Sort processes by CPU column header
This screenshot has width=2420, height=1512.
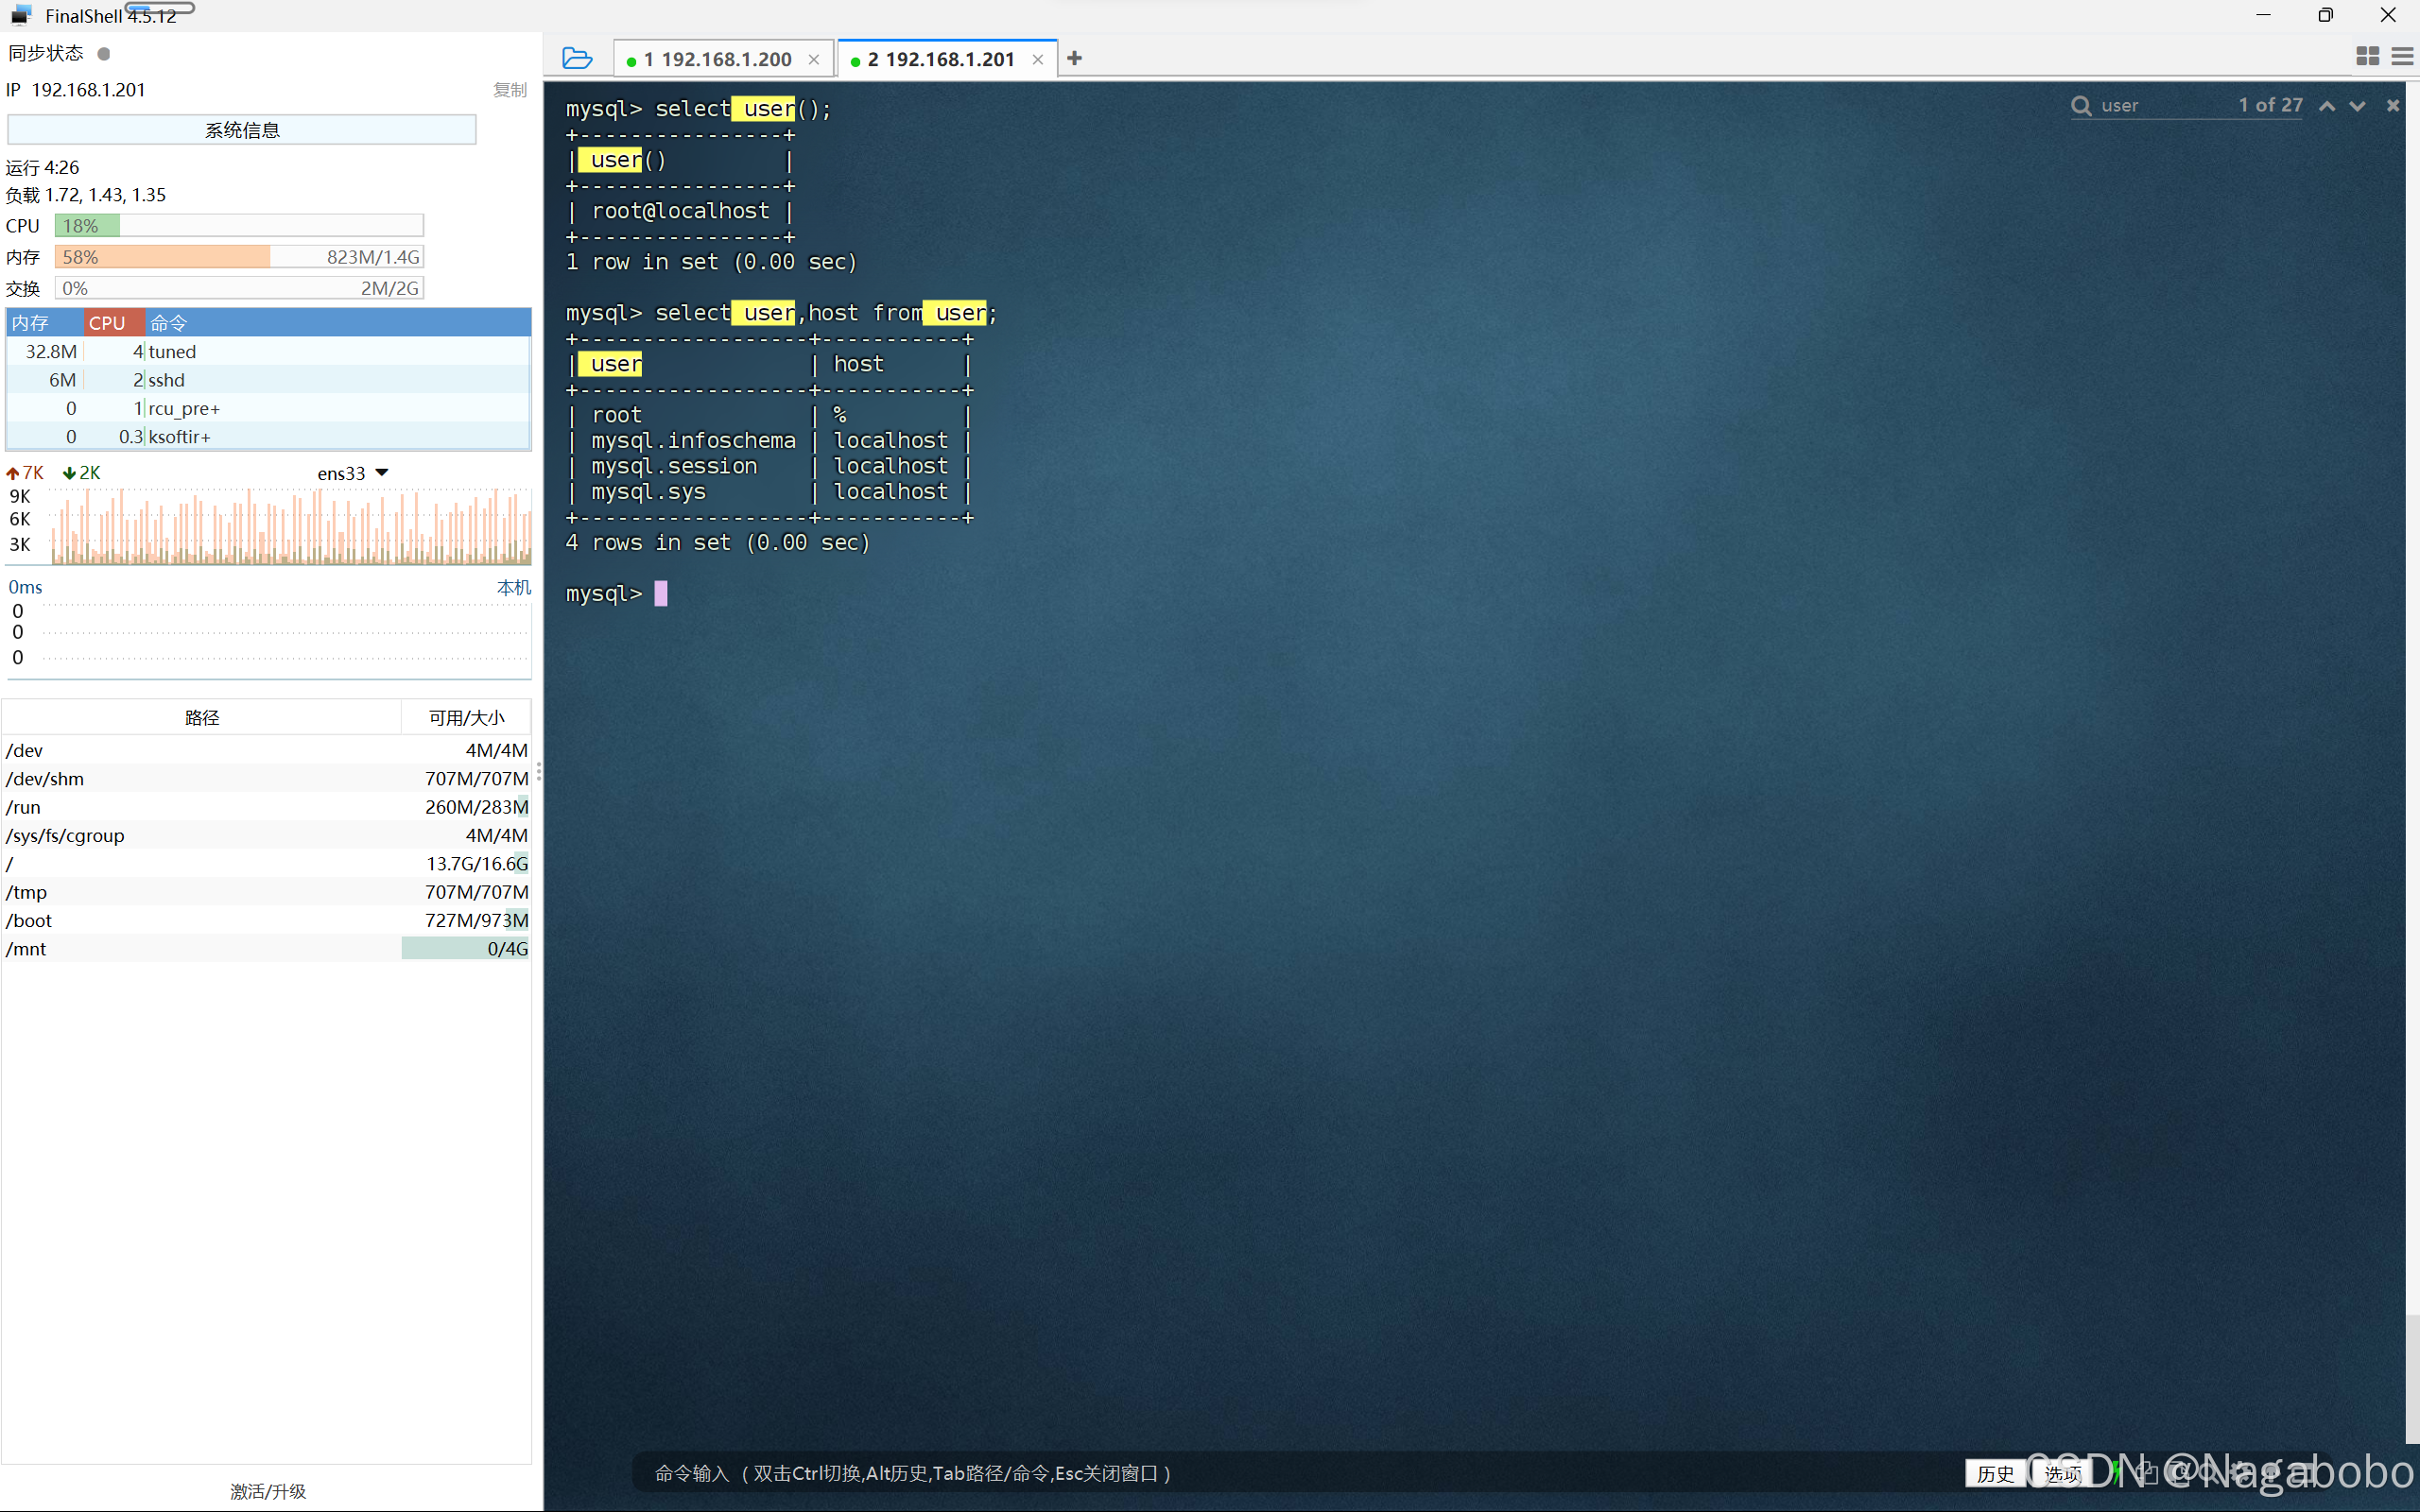107,323
